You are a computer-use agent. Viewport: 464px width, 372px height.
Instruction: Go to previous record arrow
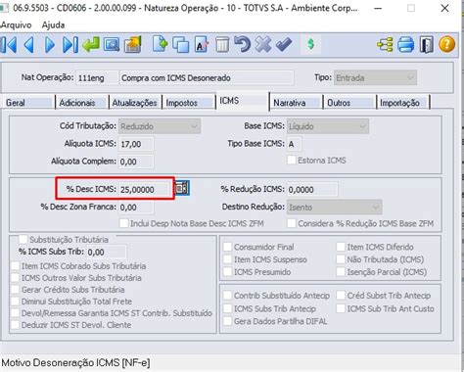(x=29, y=45)
